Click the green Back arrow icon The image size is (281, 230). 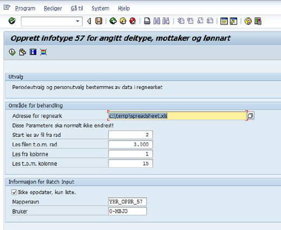pos(113,21)
